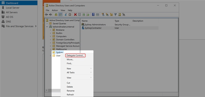Open the View menu in menu bar
The width and height of the screenshot is (205, 97).
(63, 10)
